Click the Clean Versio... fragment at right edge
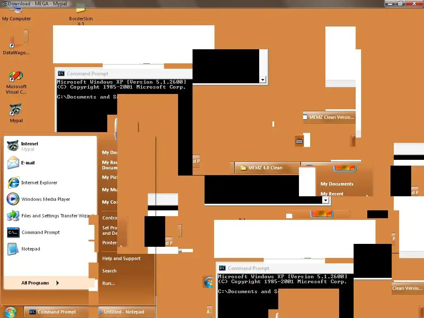 pyautogui.click(x=407, y=288)
